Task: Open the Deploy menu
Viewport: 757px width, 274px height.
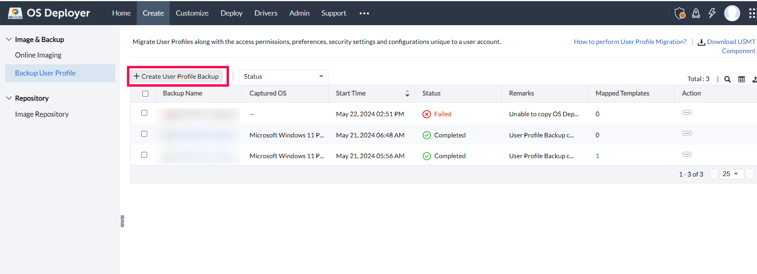Action: point(231,13)
